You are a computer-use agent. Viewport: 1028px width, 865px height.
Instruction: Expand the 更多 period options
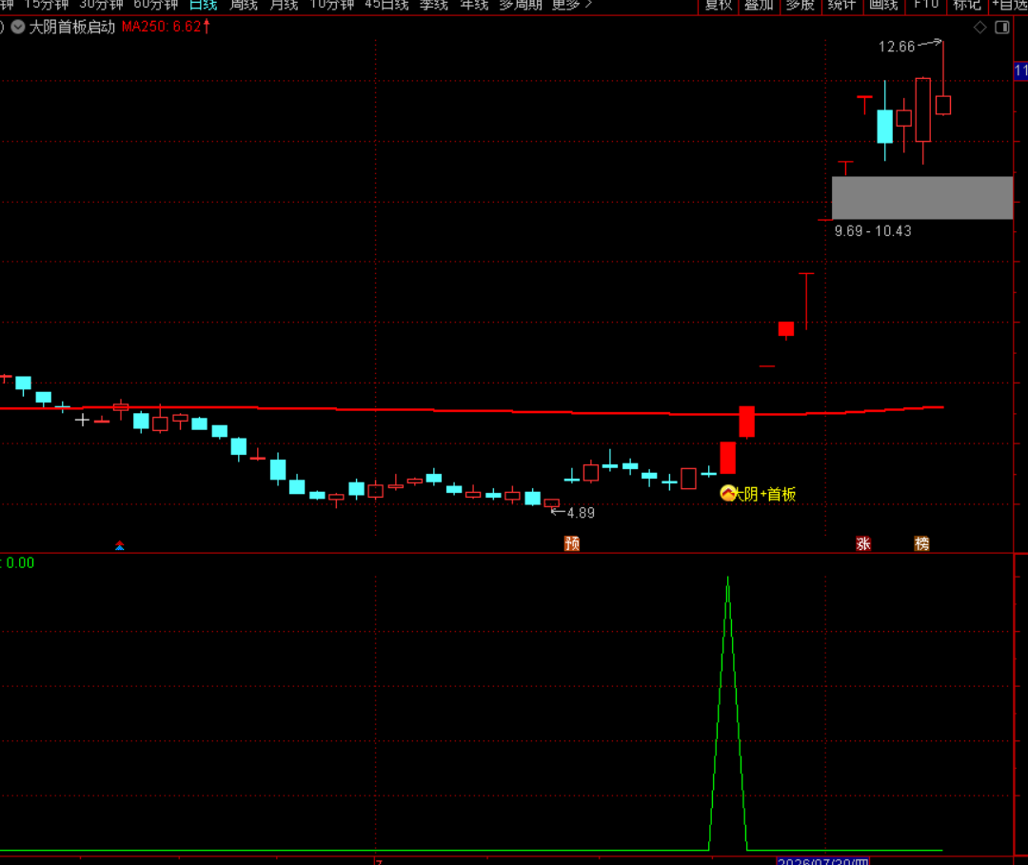(572, 6)
